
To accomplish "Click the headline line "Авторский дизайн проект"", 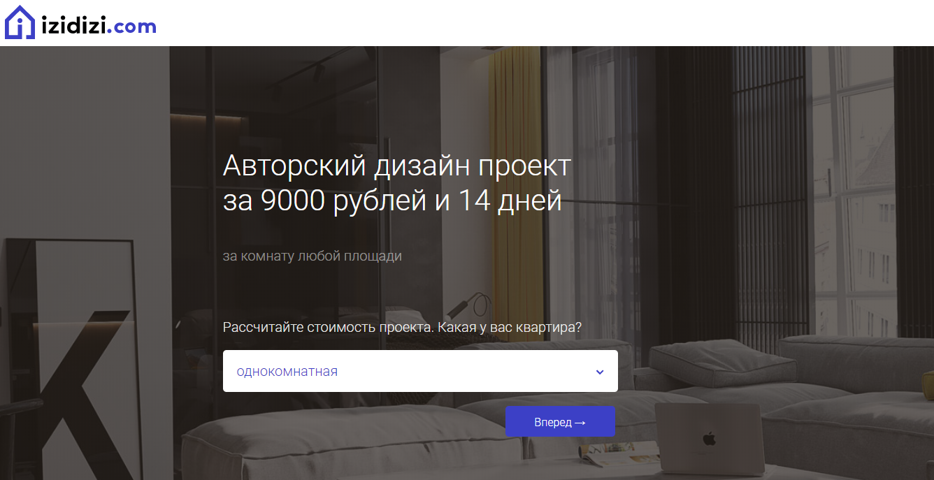I will tap(396, 166).
